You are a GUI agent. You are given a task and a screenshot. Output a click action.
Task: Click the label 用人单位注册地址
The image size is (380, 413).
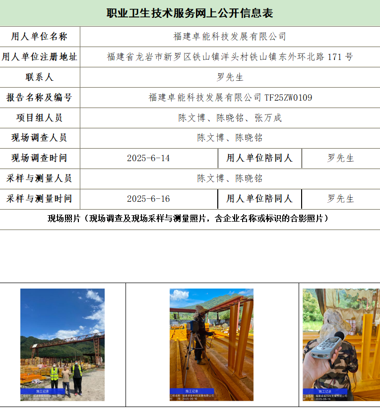39,57
